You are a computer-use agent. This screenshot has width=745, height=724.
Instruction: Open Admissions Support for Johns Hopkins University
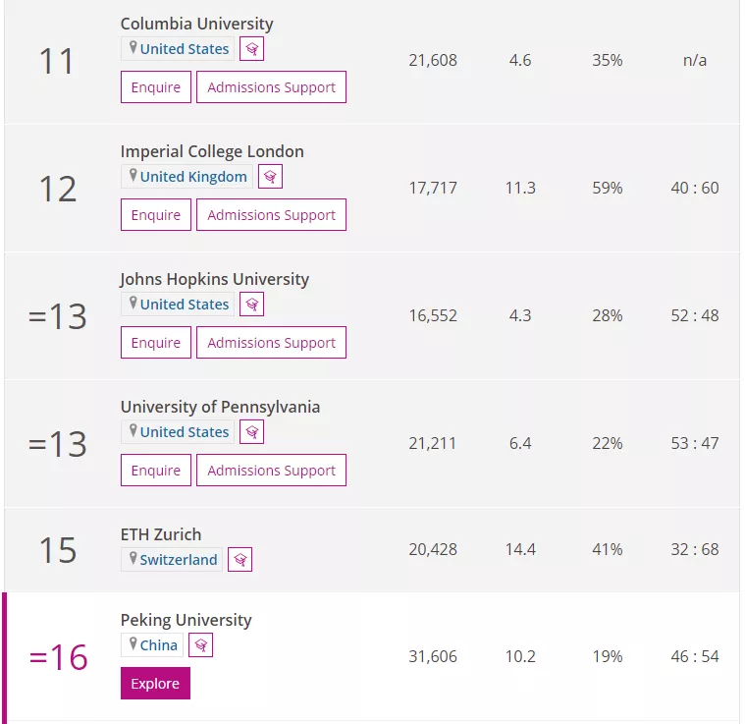pos(271,343)
